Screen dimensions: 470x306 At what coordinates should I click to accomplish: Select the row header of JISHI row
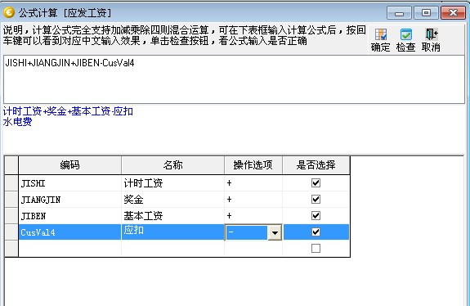[11, 183]
